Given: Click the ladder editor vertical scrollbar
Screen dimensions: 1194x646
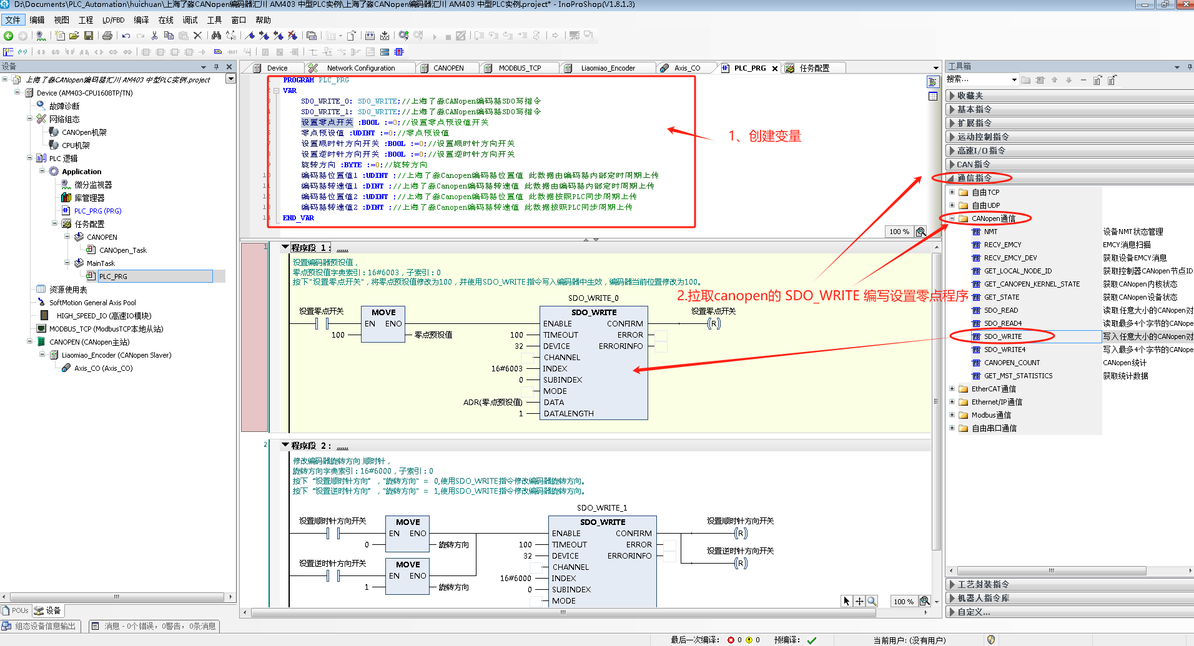Looking at the screenshot, I should (936, 401).
